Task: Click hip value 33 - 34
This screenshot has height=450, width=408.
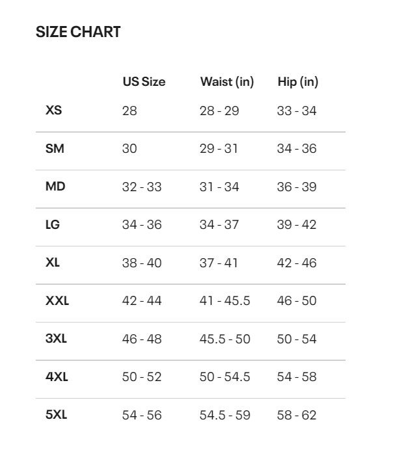Action: pos(297,111)
